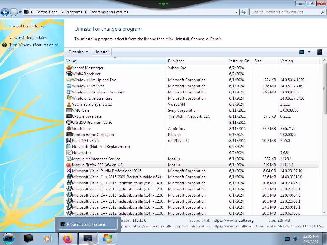The height and width of the screenshot is (245, 327).
Task: Click the refresh button beside address bar
Action: coord(243,12)
